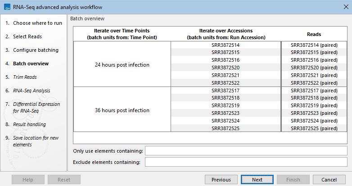This screenshot has width=352, height=186.
Task: Jump to 'Configure batching' step
Action: coord(36,50)
